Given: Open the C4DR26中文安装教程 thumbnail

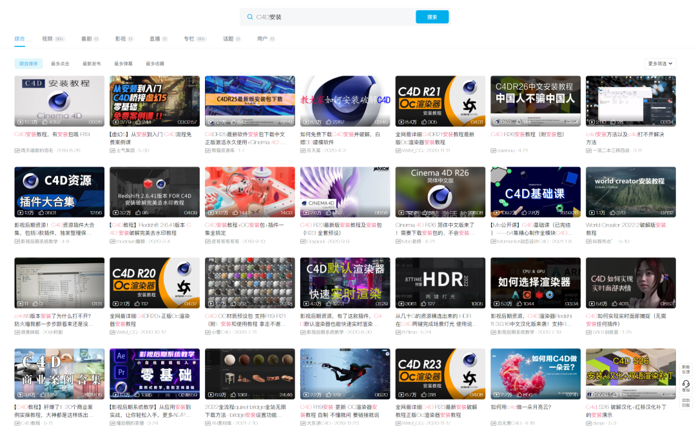Looking at the screenshot, I should 536,101.
